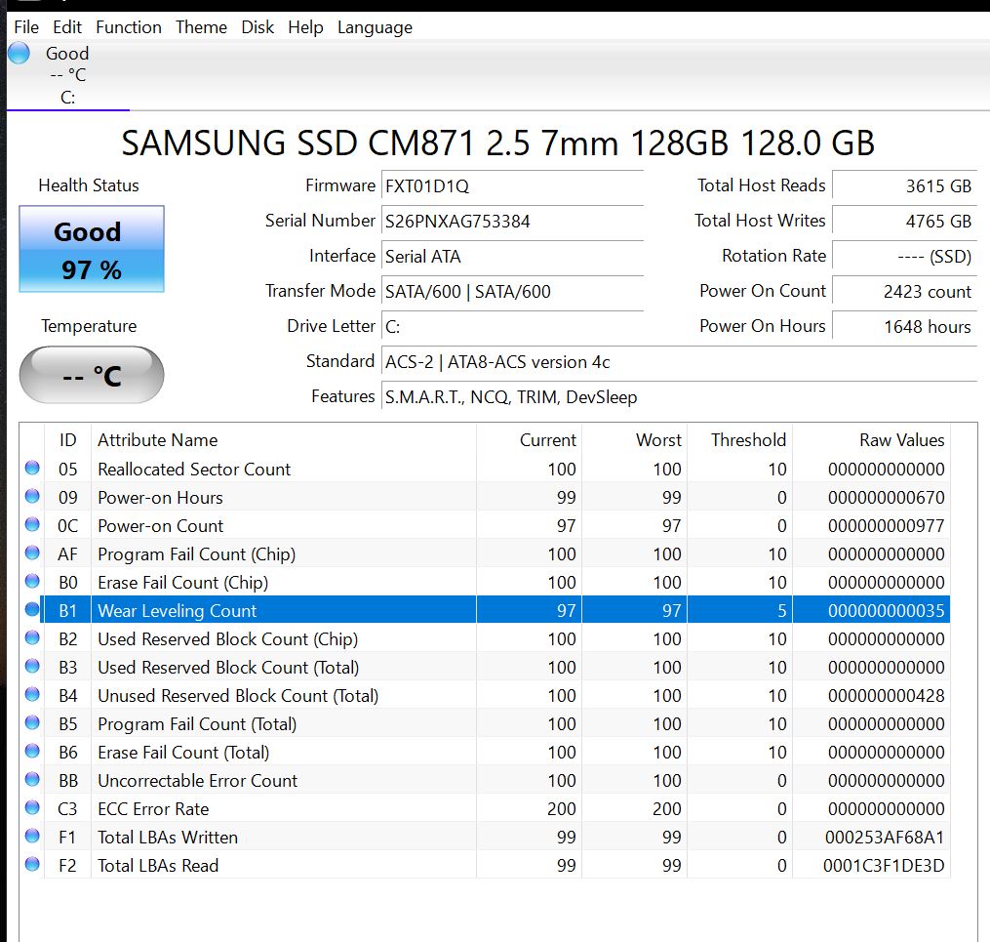Select the Total LBAs Read row
Viewport: 990px width, 942px height.
pos(488,865)
